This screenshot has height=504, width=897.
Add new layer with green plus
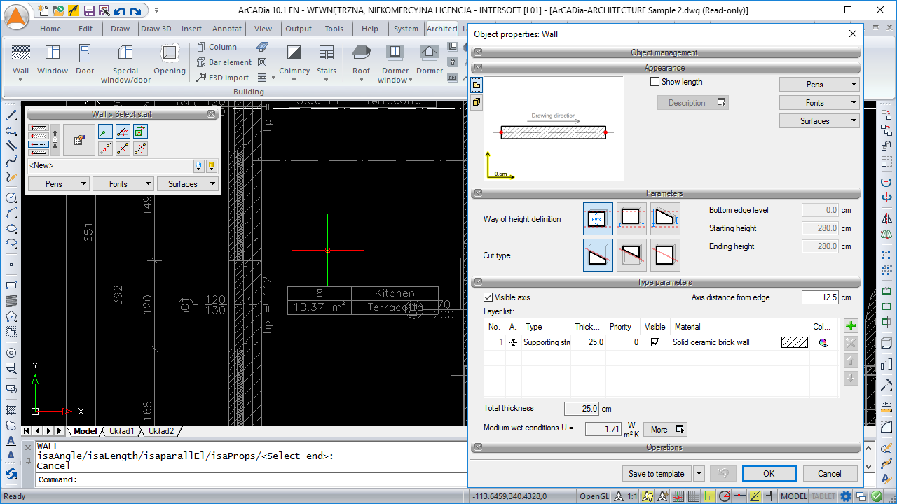851,326
